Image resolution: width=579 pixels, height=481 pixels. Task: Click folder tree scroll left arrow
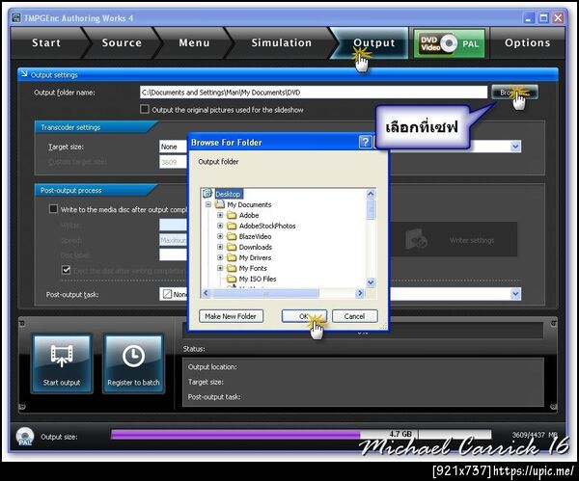click(x=207, y=293)
